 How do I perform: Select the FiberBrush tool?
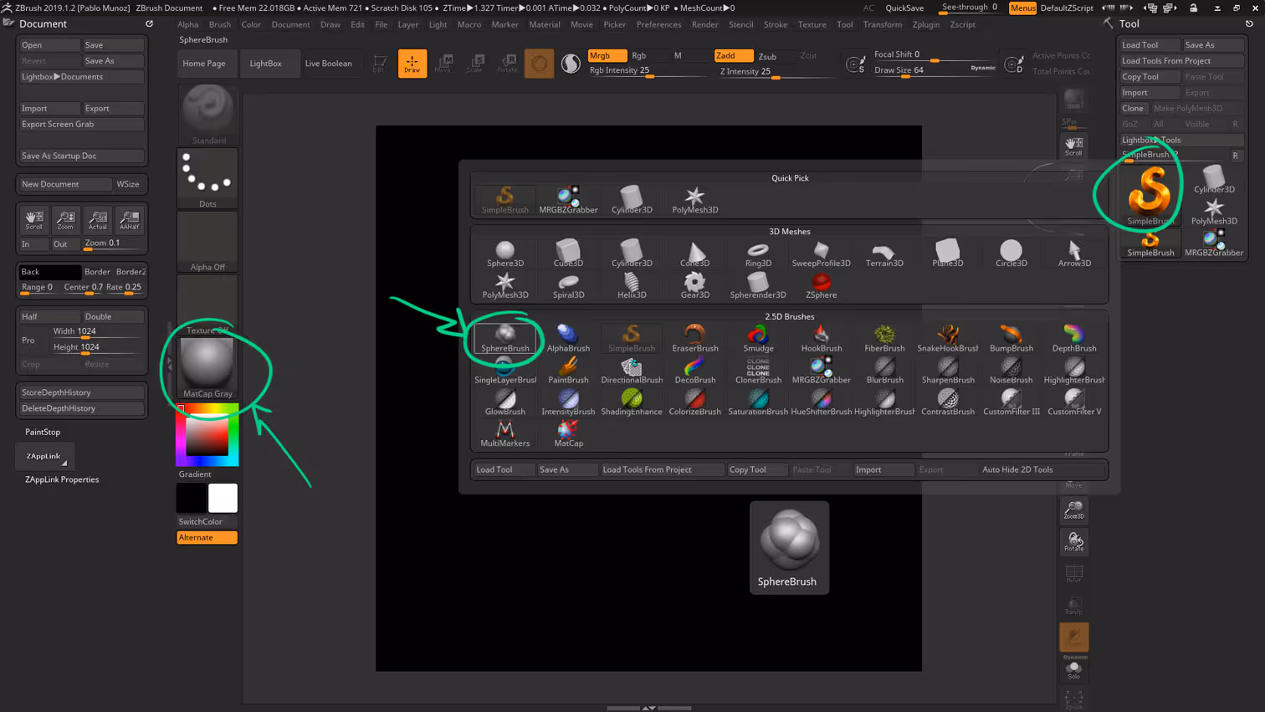tap(884, 339)
